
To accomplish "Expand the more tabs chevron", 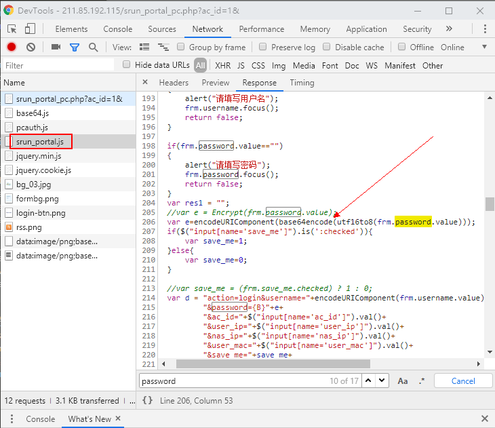I will pos(449,28).
